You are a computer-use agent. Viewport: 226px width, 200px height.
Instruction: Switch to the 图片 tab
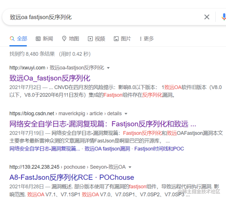tap(122, 39)
